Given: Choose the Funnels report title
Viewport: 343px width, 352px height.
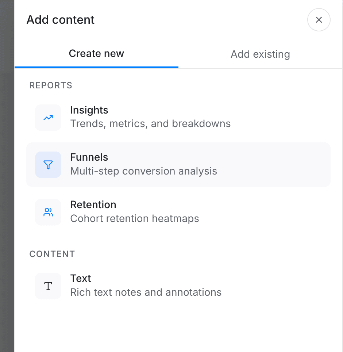Looking at the screenshot, I should 89,157.
